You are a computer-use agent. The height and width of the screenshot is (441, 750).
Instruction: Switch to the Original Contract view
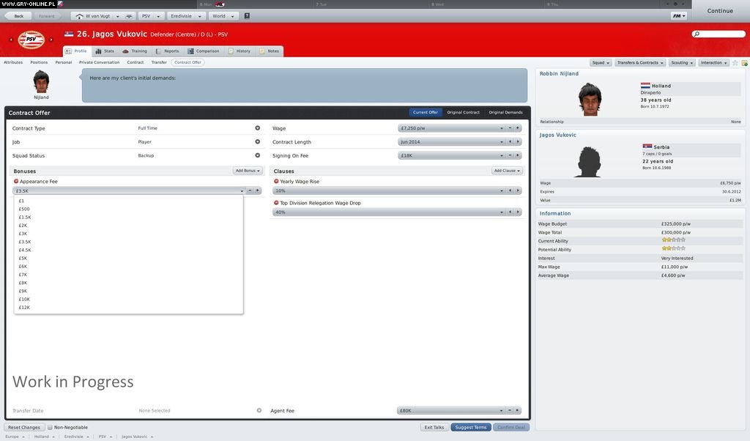pos(463,112)
